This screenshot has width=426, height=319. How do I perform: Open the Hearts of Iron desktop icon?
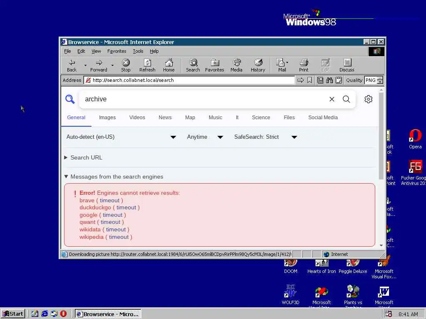tap(322, 267)
